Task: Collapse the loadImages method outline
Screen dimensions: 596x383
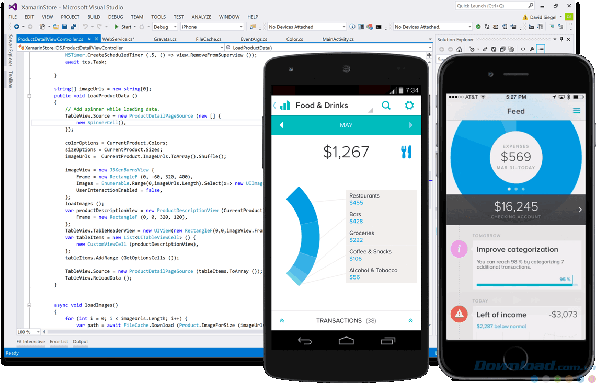Action: pyautogui.click(x=29, y=305)
